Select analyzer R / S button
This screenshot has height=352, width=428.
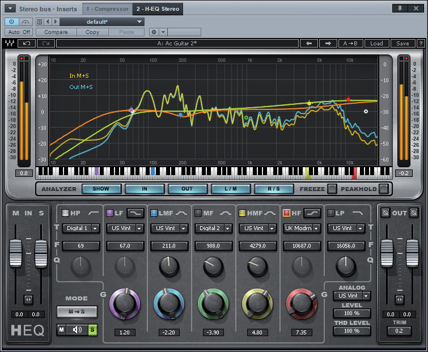click(x=274, y=189)
